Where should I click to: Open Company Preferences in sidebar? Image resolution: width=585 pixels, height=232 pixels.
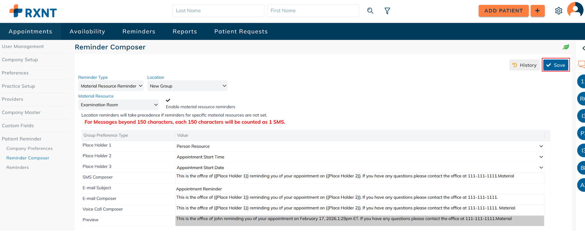[x=29, y=149]
